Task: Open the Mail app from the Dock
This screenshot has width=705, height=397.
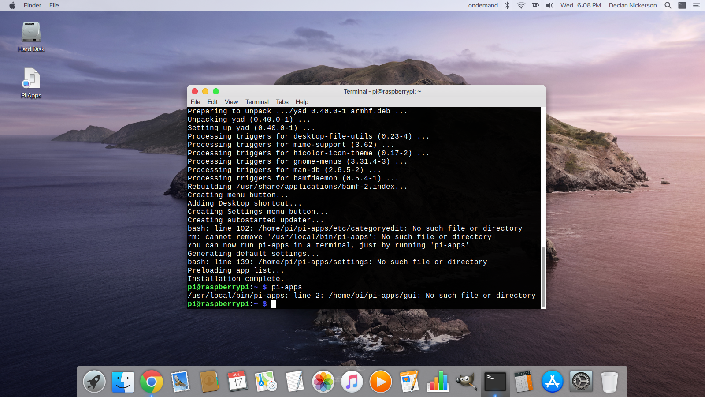Action: pos(180,382)
